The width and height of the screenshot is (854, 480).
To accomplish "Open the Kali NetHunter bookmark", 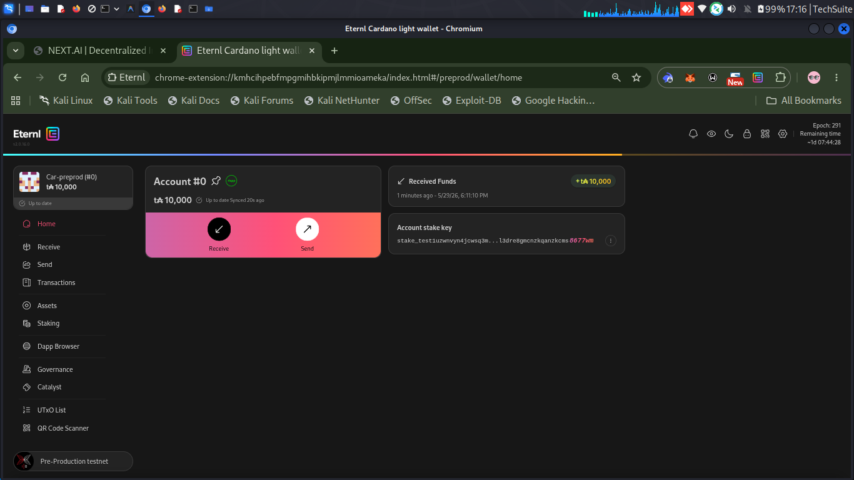I will click(x=342, y=101).
